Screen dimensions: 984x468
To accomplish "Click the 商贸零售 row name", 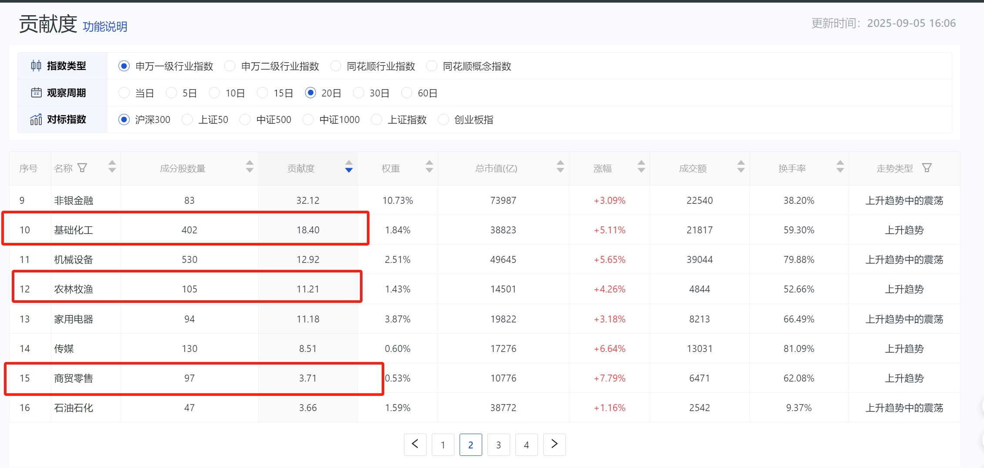I will (74, 378).
